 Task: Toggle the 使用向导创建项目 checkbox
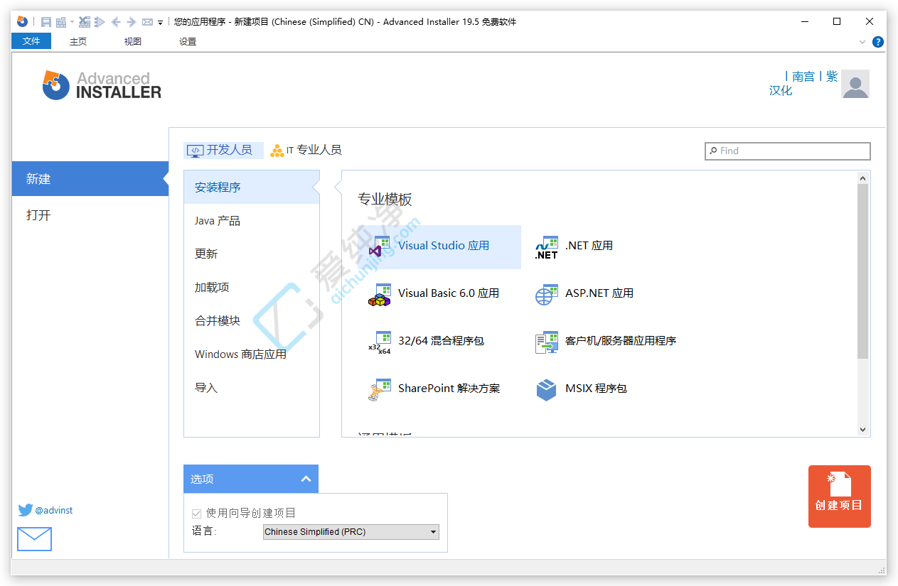197,513
